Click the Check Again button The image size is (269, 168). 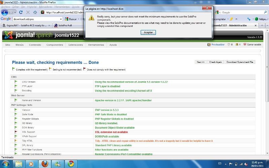click(216, 62)
